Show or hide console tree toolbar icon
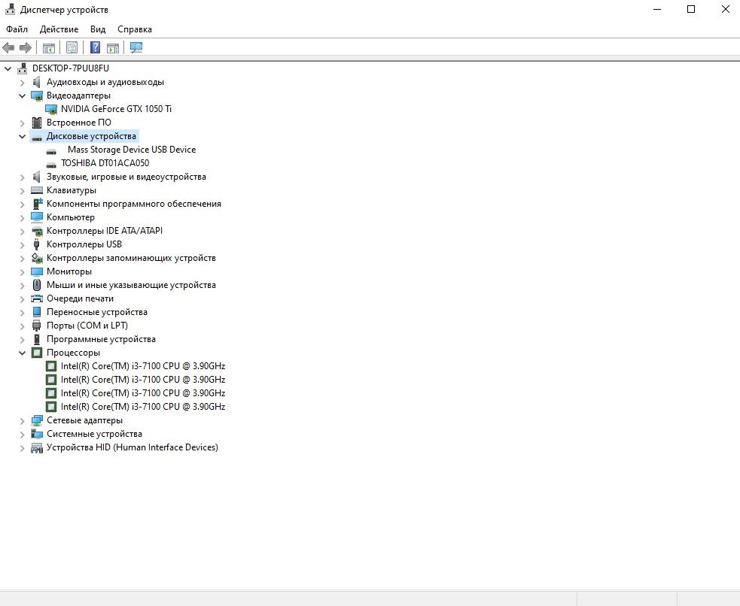740x606 pixels. 49,47
